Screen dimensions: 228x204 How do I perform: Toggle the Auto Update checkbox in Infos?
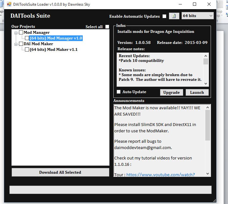pyautogui.click(x=118, y=92)
